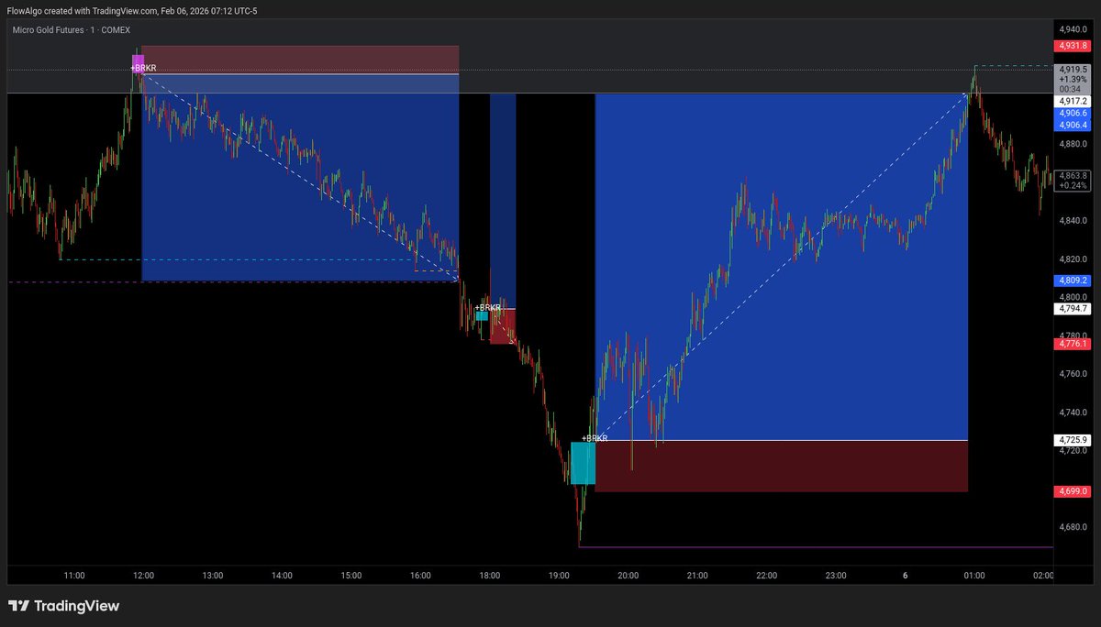The image size is (1101, 627).
Task: Click the 23:00 time axis label
Action: pyautogui.click(x=836, y=576)
